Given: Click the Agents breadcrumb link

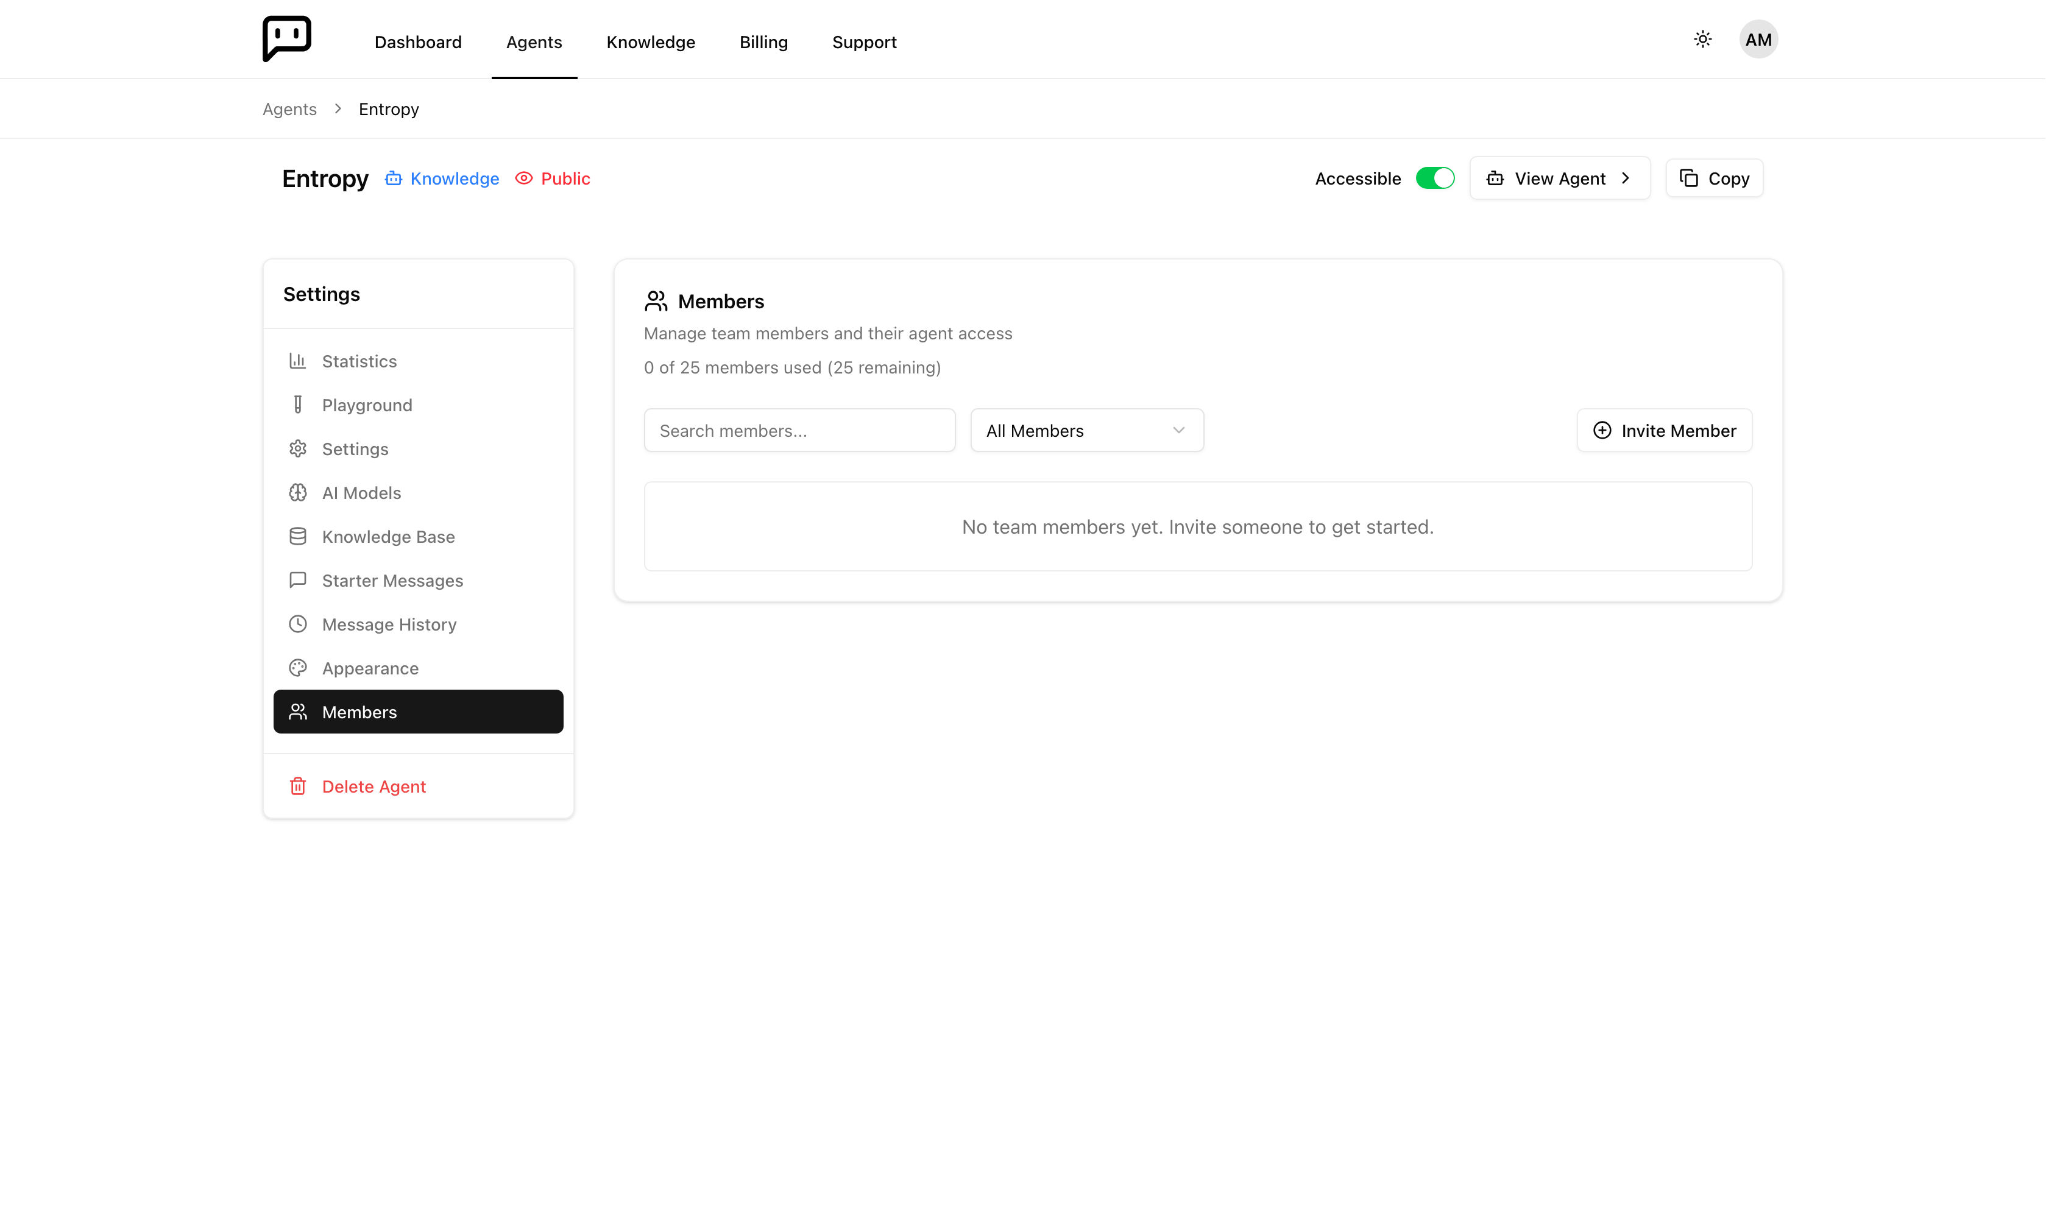Looking at the screenshot, I should pyautogui.click(x=289, y=109).
